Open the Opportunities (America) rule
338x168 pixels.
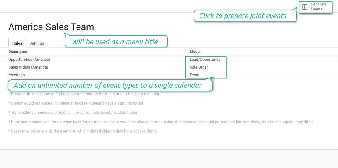[x=29, y=59]
